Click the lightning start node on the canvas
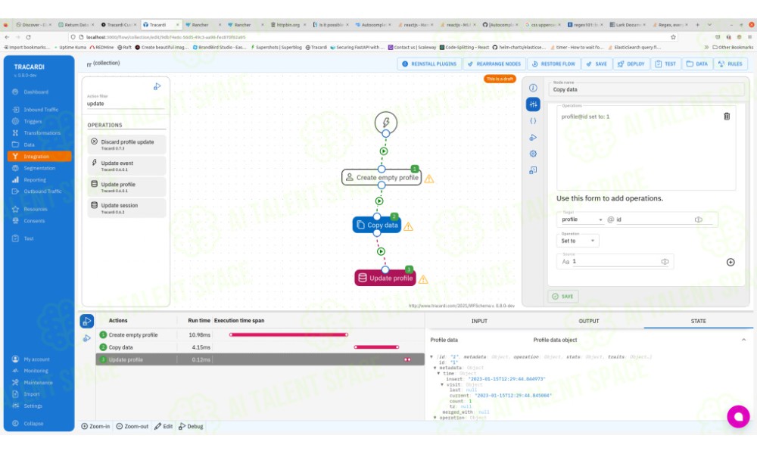 (x=386, y=123)
